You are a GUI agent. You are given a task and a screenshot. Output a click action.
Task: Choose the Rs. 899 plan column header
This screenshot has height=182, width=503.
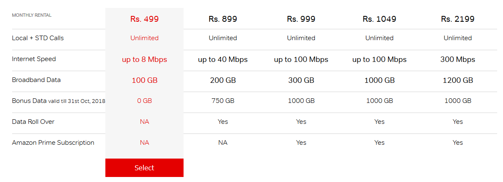223,19
